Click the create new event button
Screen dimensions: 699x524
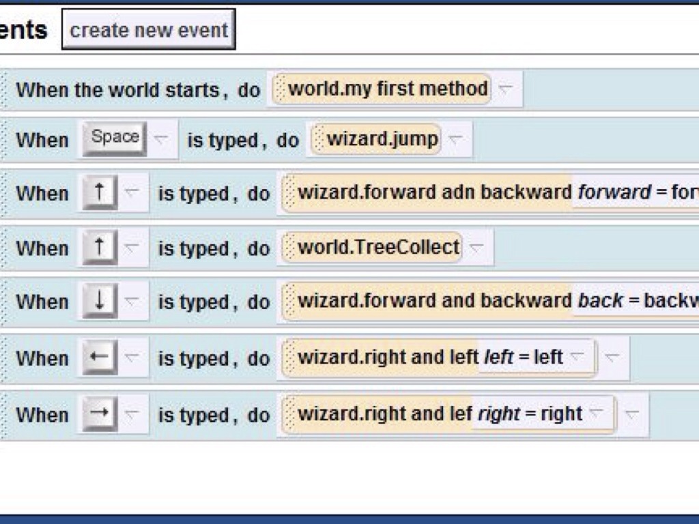[149, 30]
